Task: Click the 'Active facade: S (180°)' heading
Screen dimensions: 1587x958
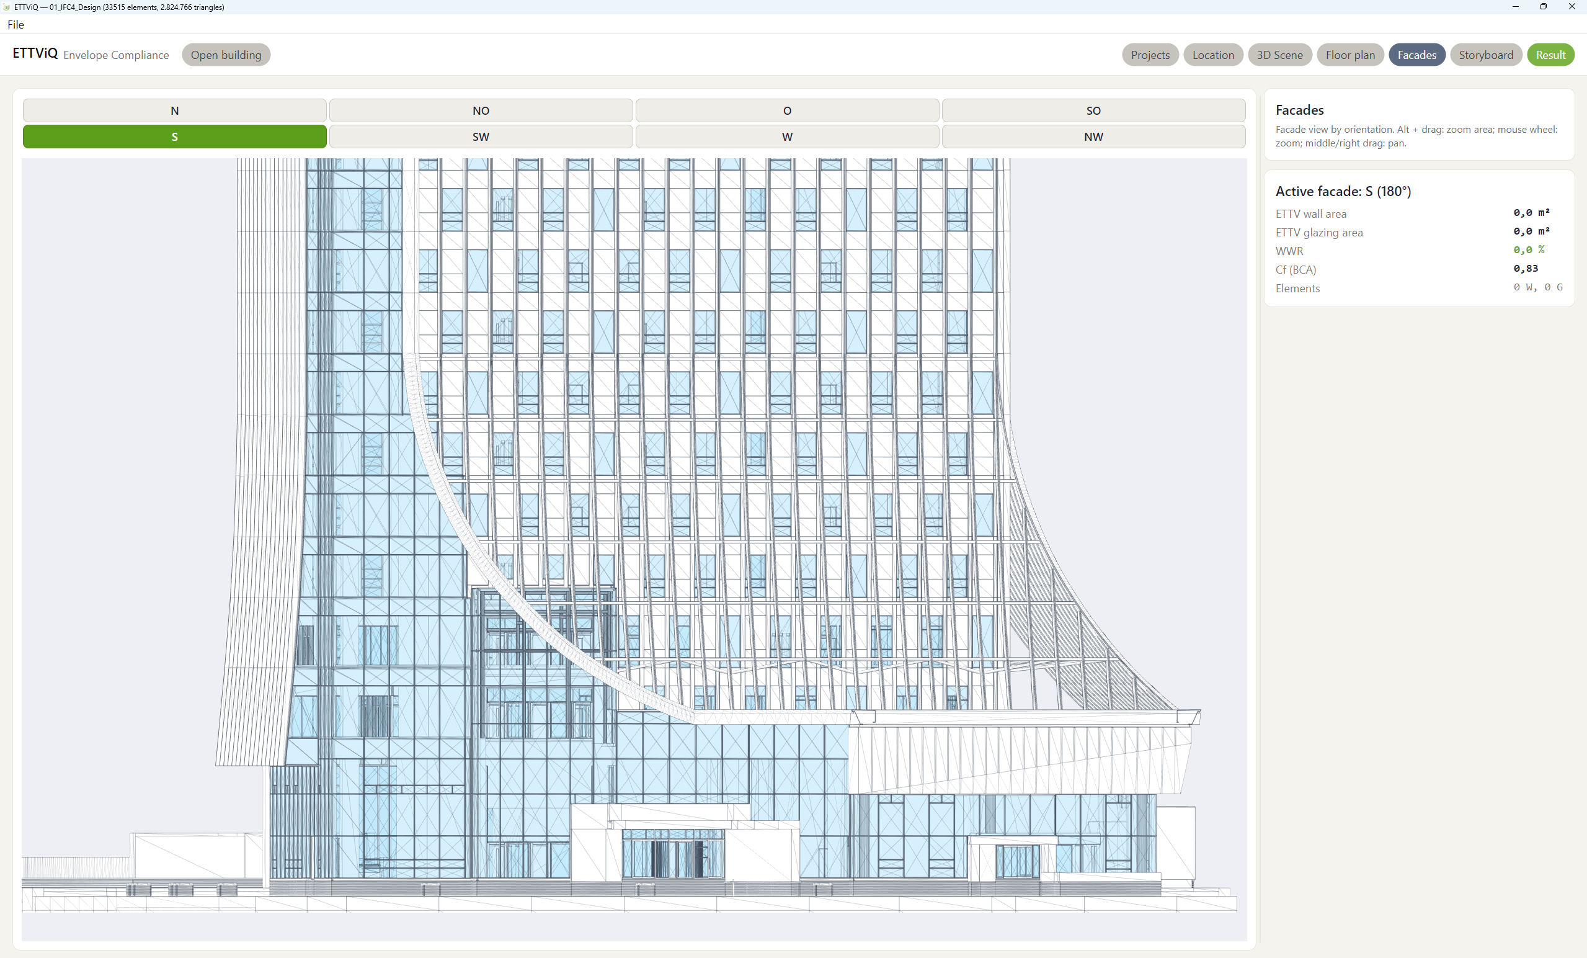Action: (1343, 191)
